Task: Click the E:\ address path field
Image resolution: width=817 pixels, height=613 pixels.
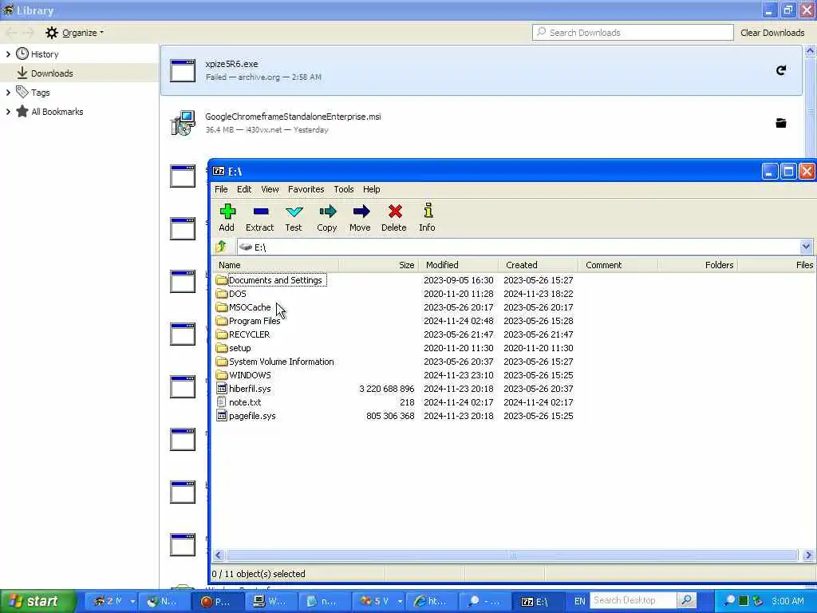Action: click(518, 247)
